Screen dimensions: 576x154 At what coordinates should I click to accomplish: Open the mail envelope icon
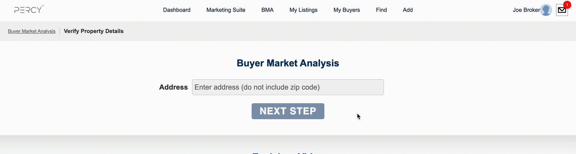[x=562, y=10]
